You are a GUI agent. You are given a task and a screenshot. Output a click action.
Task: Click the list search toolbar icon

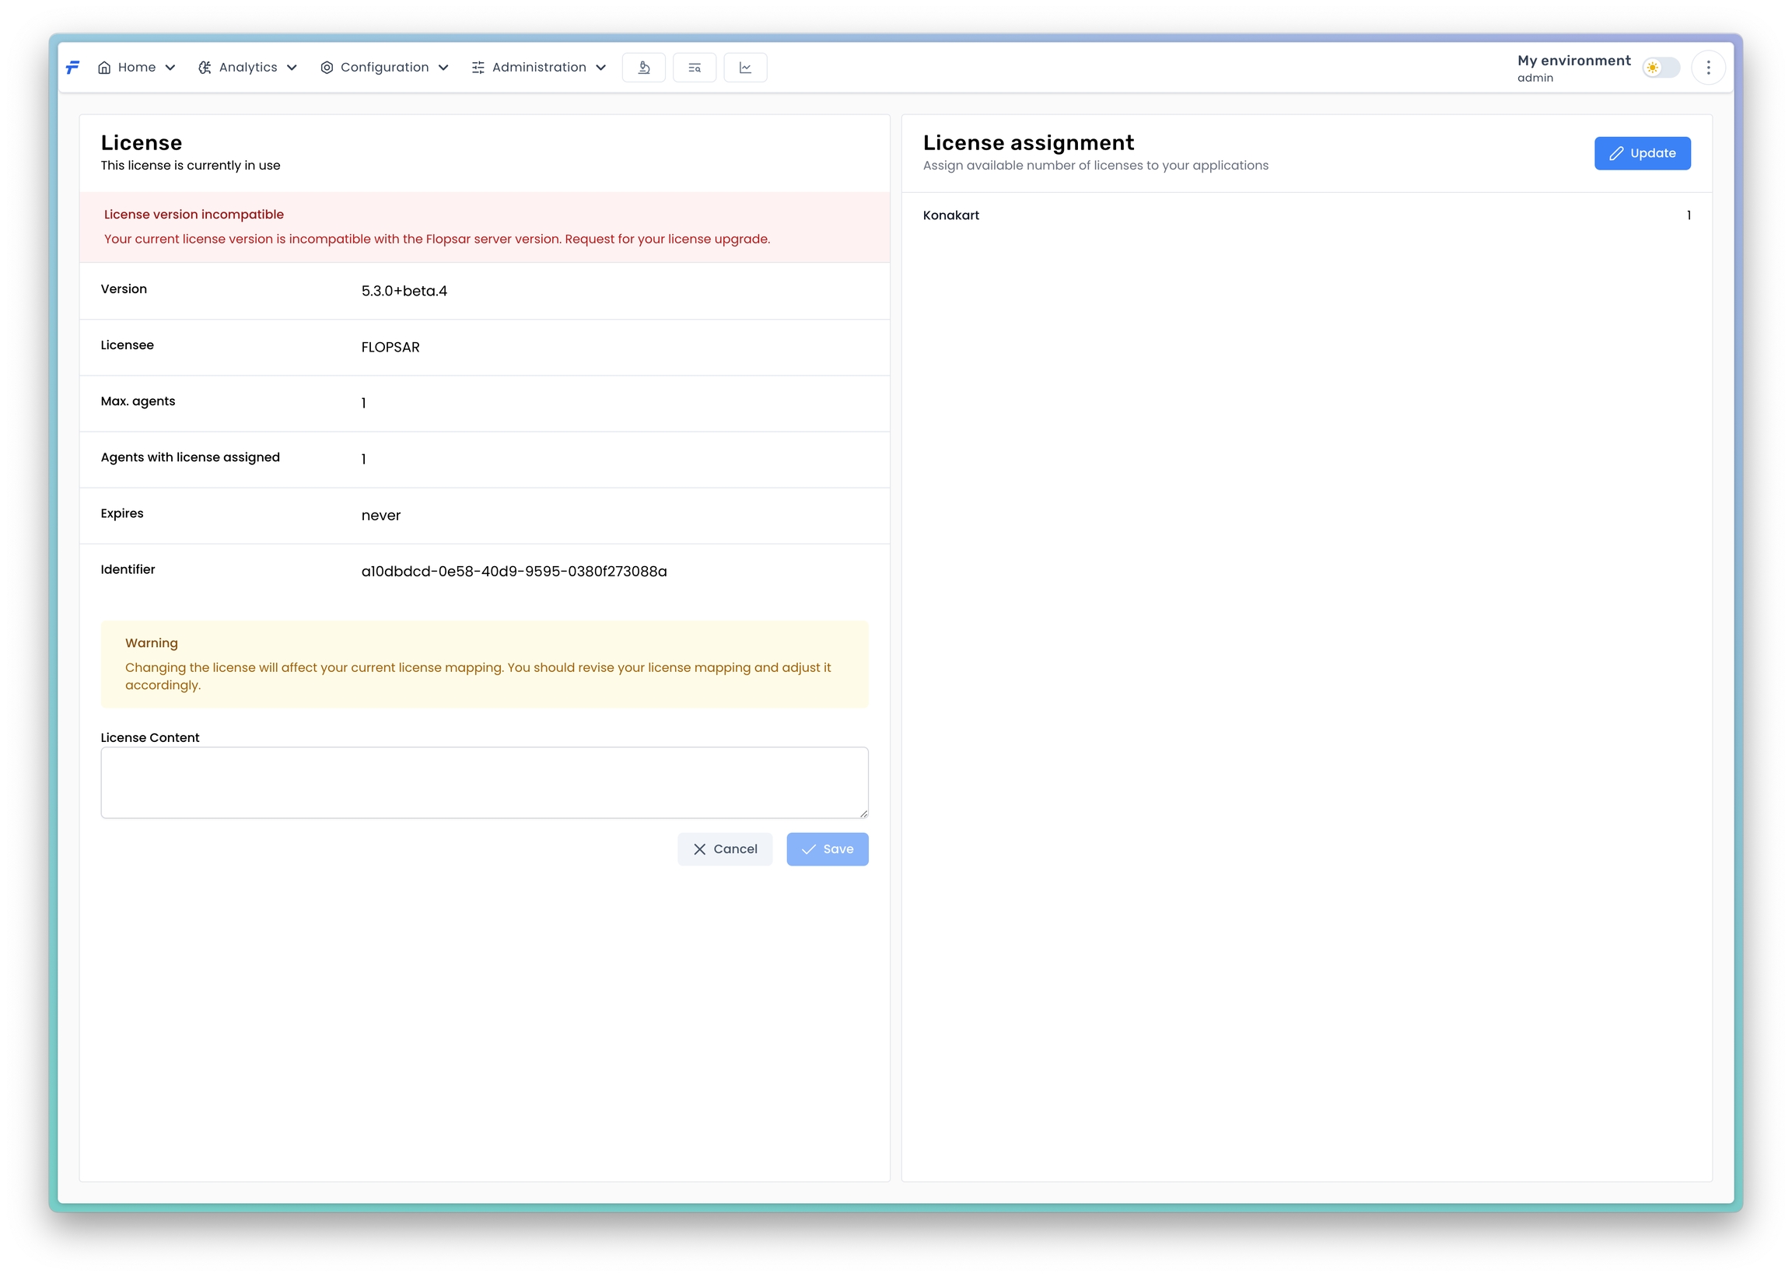(x=695, y=68)
